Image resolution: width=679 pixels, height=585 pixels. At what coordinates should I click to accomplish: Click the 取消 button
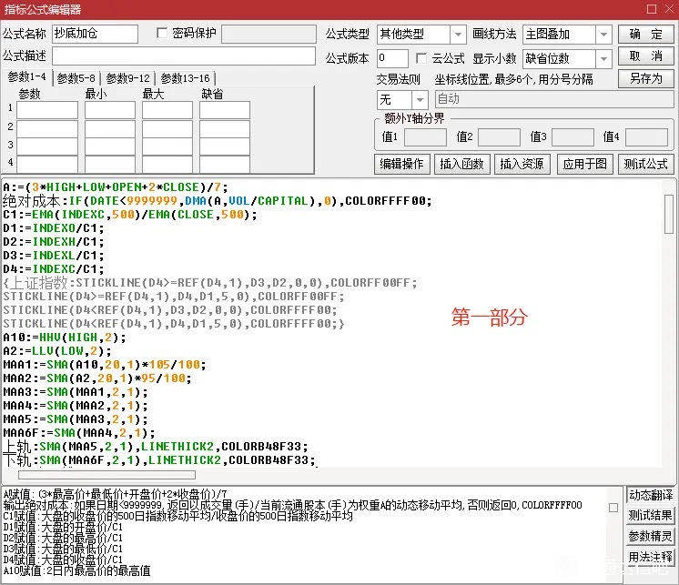[645, 56]
